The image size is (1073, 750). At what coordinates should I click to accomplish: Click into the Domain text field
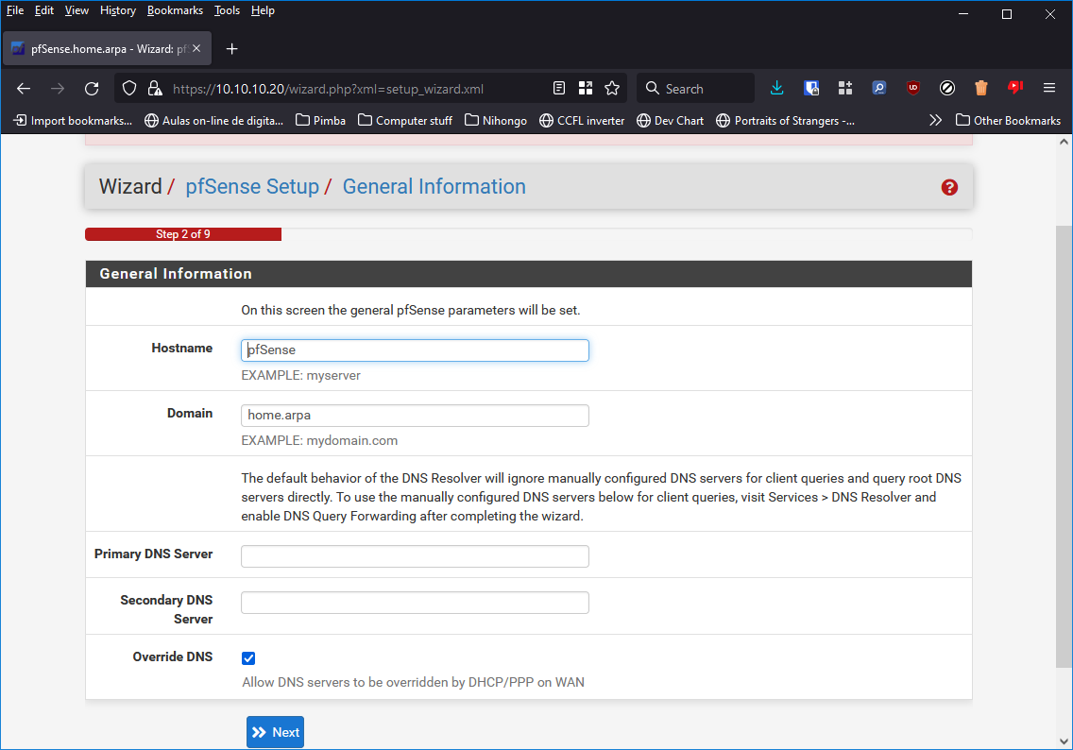[x=415, y=416]
